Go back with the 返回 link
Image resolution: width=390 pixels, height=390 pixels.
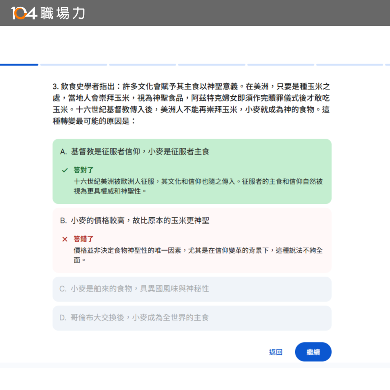(275, 352)
